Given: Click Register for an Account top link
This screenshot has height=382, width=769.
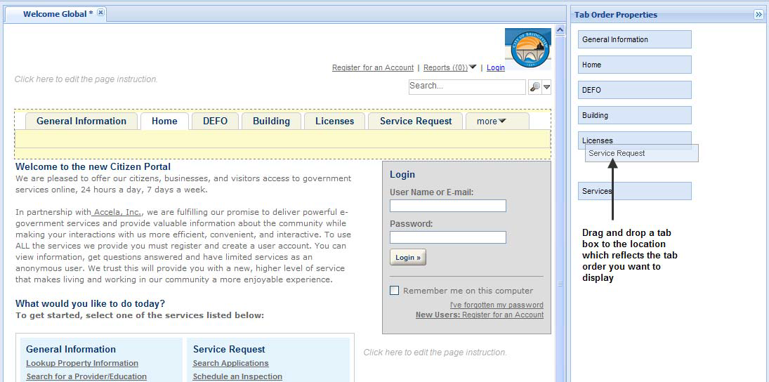Looking at the screenshot, I should click(x=372, y=67).
